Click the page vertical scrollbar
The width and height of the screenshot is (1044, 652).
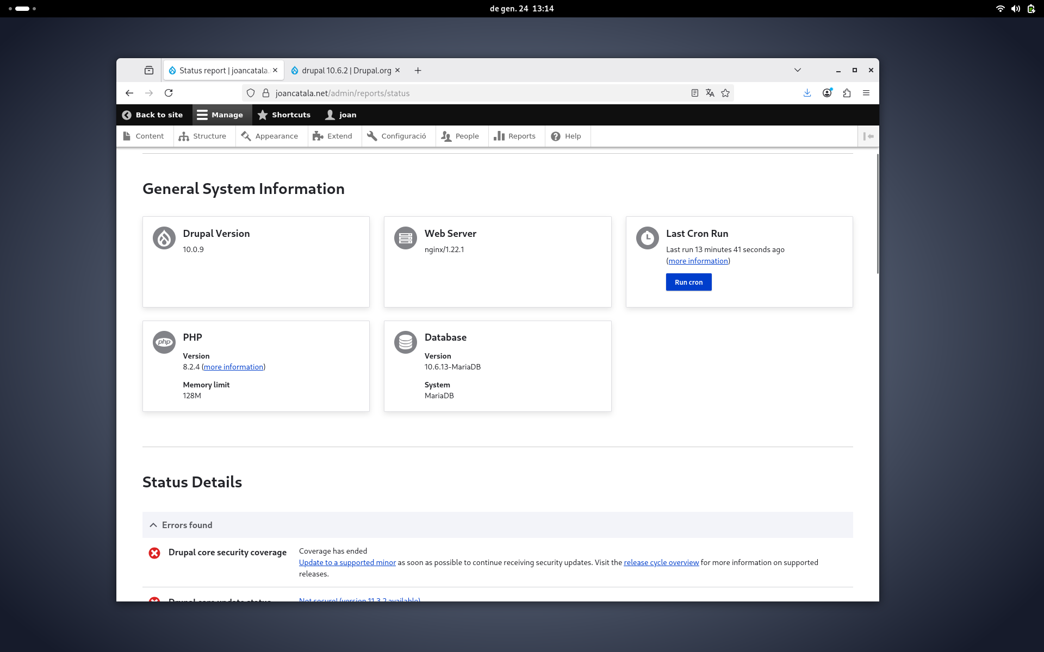[877, 214]
